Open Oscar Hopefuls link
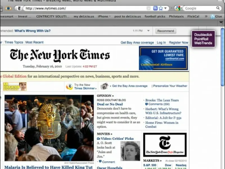 [109, 168]
